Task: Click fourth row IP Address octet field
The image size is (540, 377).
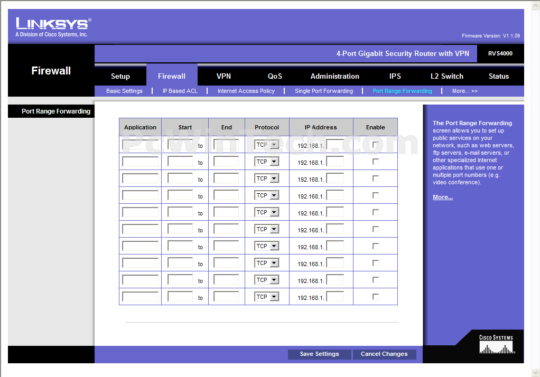Action: 335,195
